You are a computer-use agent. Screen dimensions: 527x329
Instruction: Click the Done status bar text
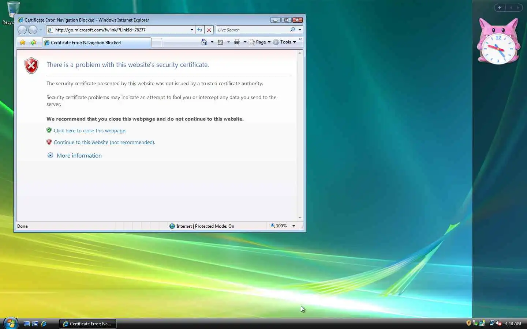coord(22,226)
